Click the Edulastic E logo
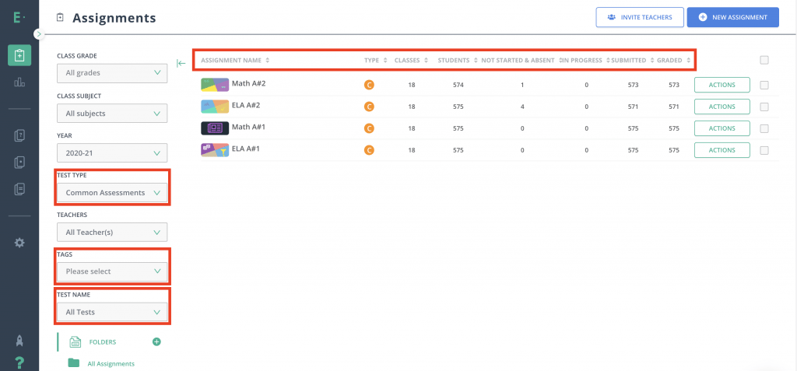Viewport: 797px width, 371px height. pos(19,17)
